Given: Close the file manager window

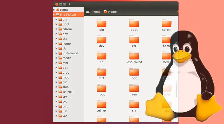Looking at the screenshot, I should click(x=57, y=4).
